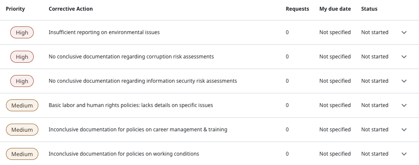Expand the corruption risk assessments row chevron
This screenshot has width=419, height=165.
pos(404,57)
